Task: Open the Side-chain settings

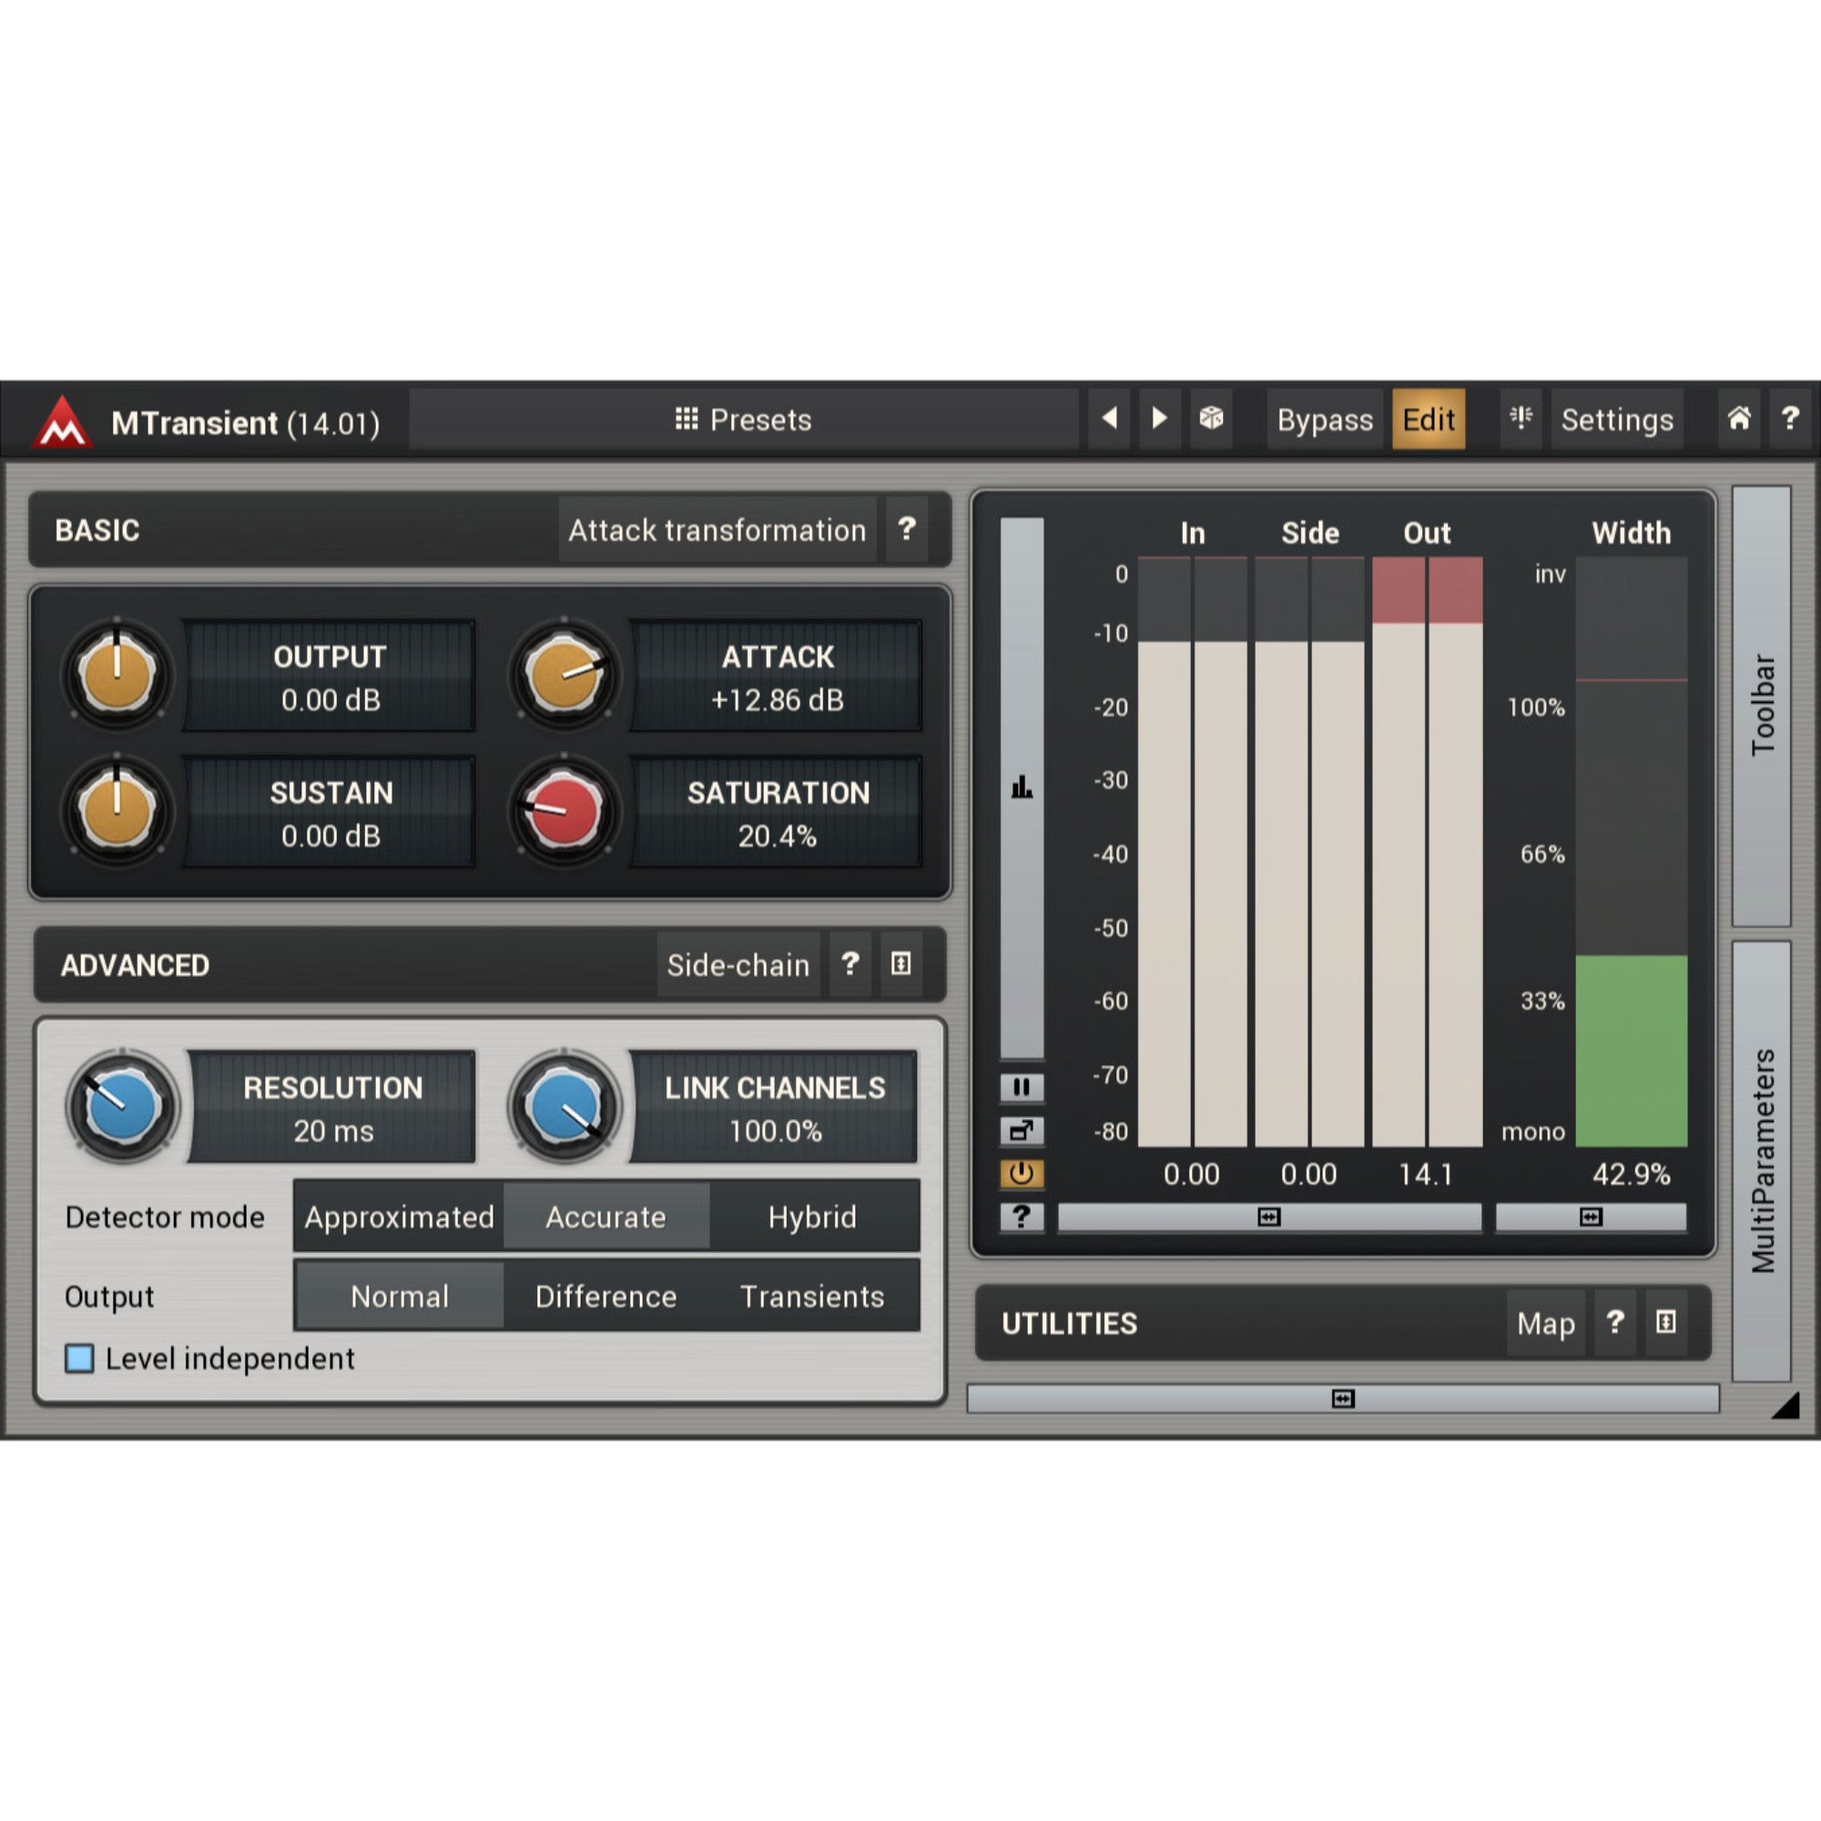Action: [738, 964]
